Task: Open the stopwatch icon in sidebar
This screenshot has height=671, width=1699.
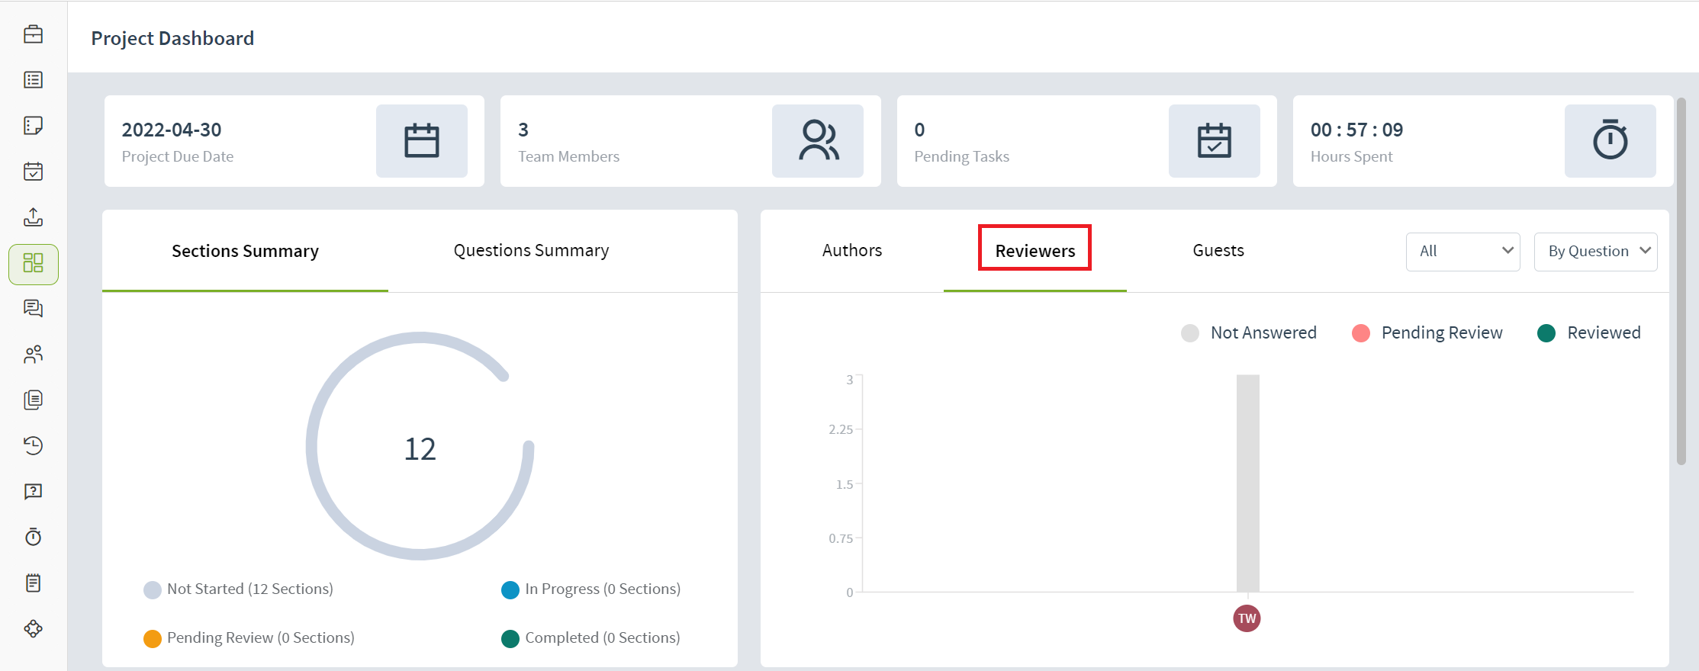Action: (34, 537)
